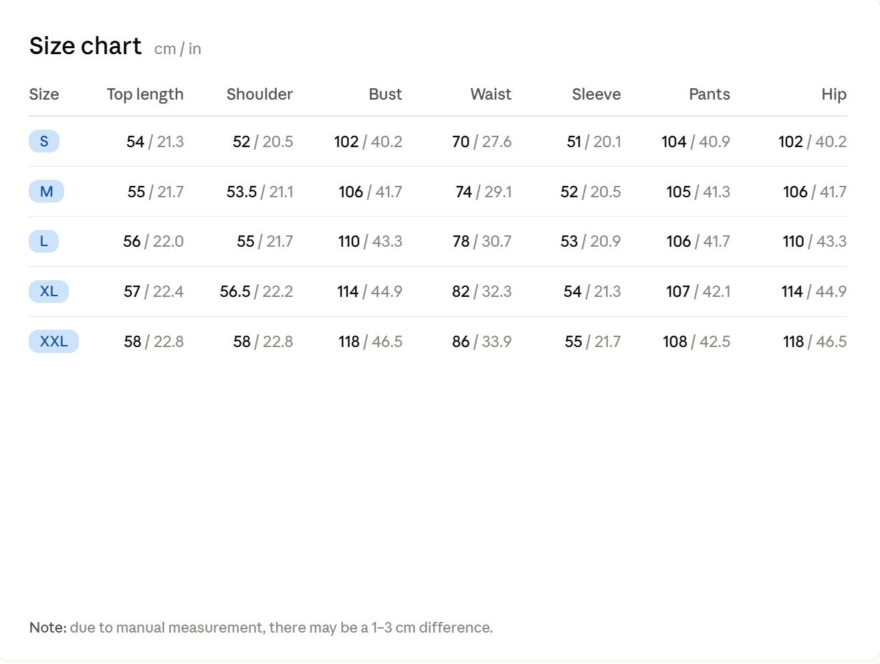
Task: Click the Waist column header
Action: (491, 94)
